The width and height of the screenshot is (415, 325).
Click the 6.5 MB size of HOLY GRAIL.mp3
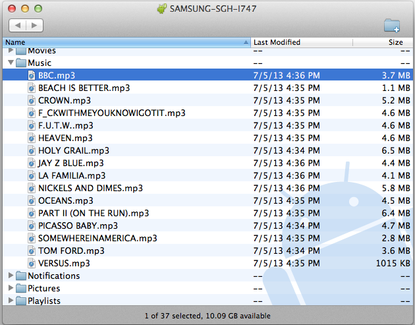(x=396, y=150)
